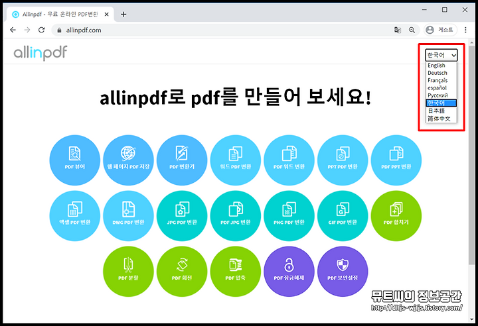
Task: Launch the PDF 변환기 circle
Action: pyautogui.click(x=182, y=160)
